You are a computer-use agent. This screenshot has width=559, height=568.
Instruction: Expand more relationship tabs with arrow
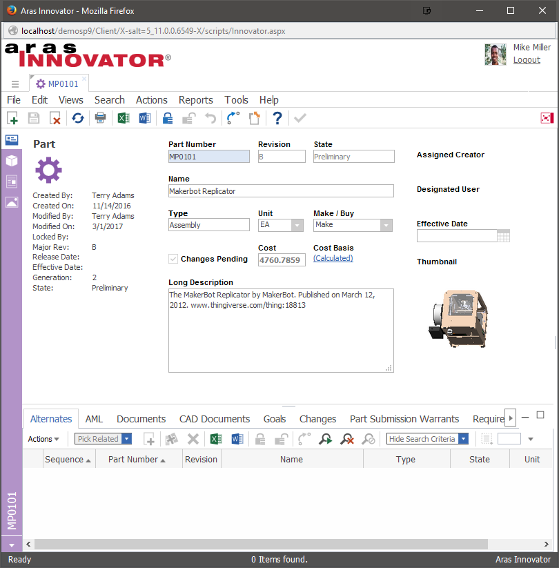[511, 418]
